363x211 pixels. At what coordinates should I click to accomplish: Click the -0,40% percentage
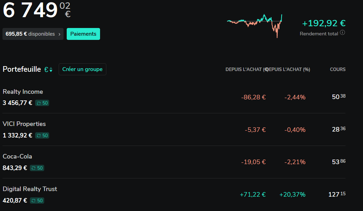(295, 130)
